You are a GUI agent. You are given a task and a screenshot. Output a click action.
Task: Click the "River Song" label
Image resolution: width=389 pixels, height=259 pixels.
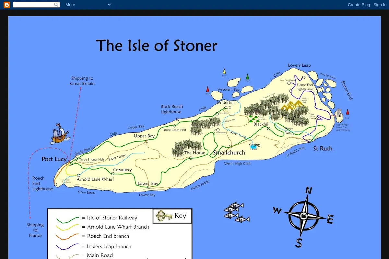[238, 134]
